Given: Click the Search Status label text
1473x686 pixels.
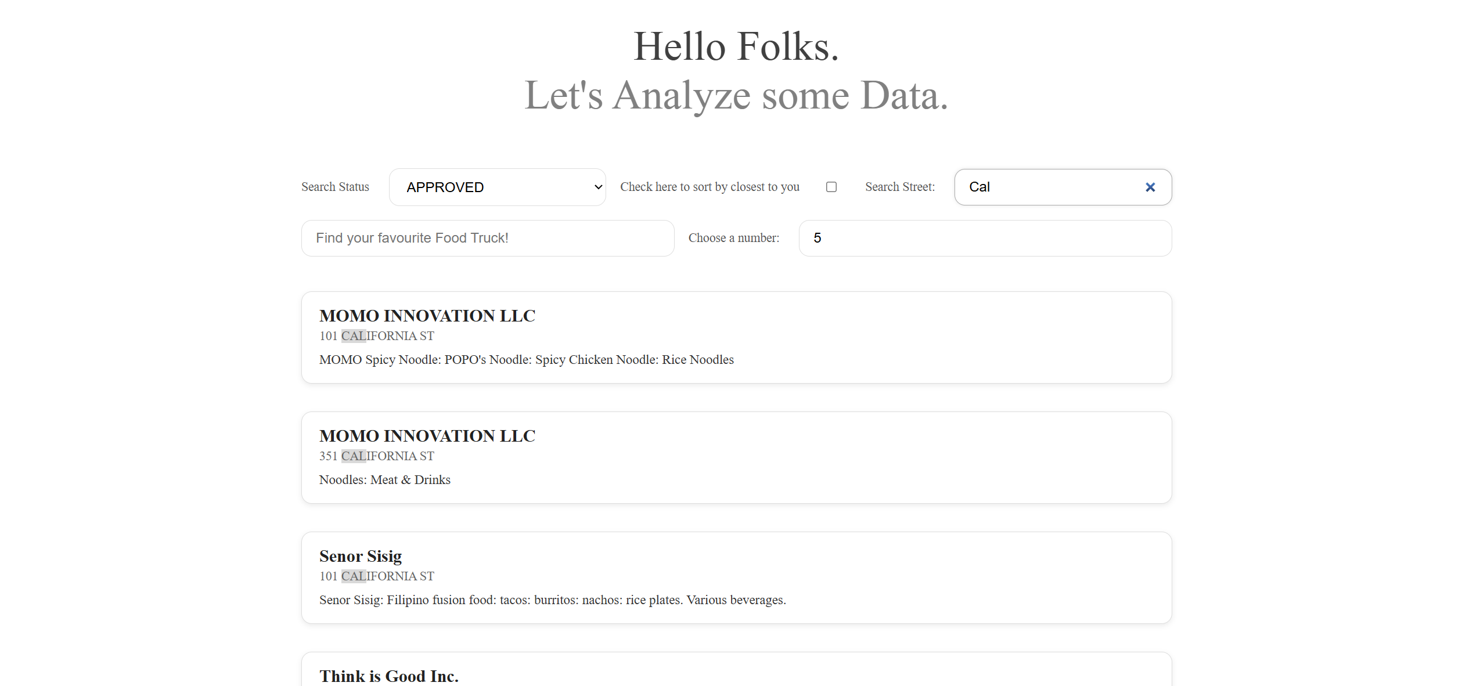Looking at the screenshot, I should click(335, 186).
